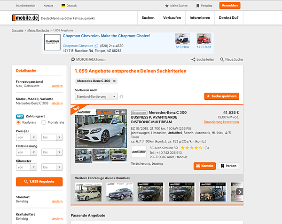The height and width of the screenshot is (224, 282).
Task: Click the German flag language icon
Action: click(x=63, y=6)
